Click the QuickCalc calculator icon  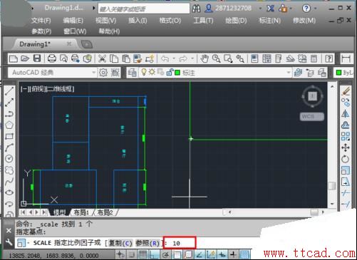click(x=314, y=58)
